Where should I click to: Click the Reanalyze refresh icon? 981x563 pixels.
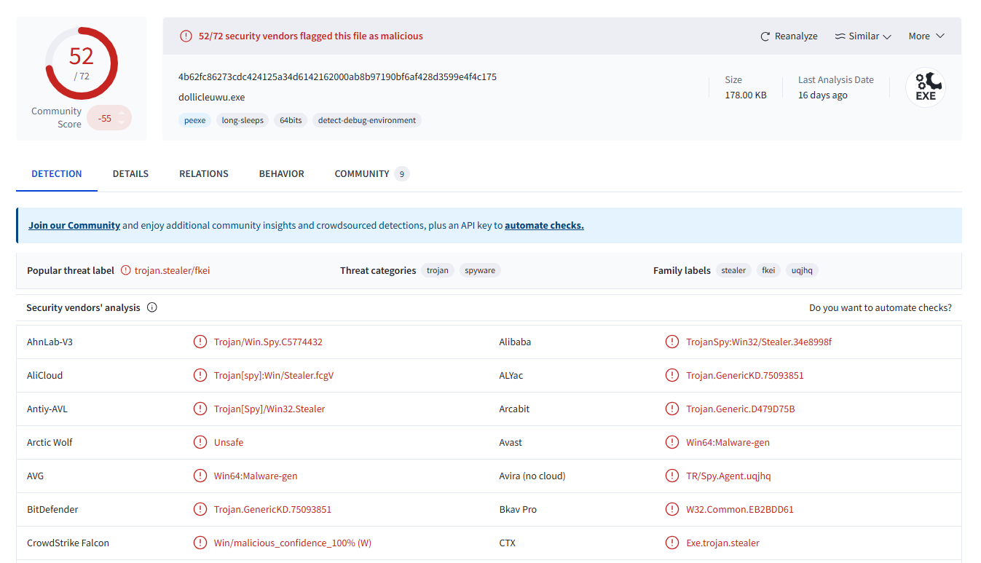pyautogui.click(x=765, y=36)
